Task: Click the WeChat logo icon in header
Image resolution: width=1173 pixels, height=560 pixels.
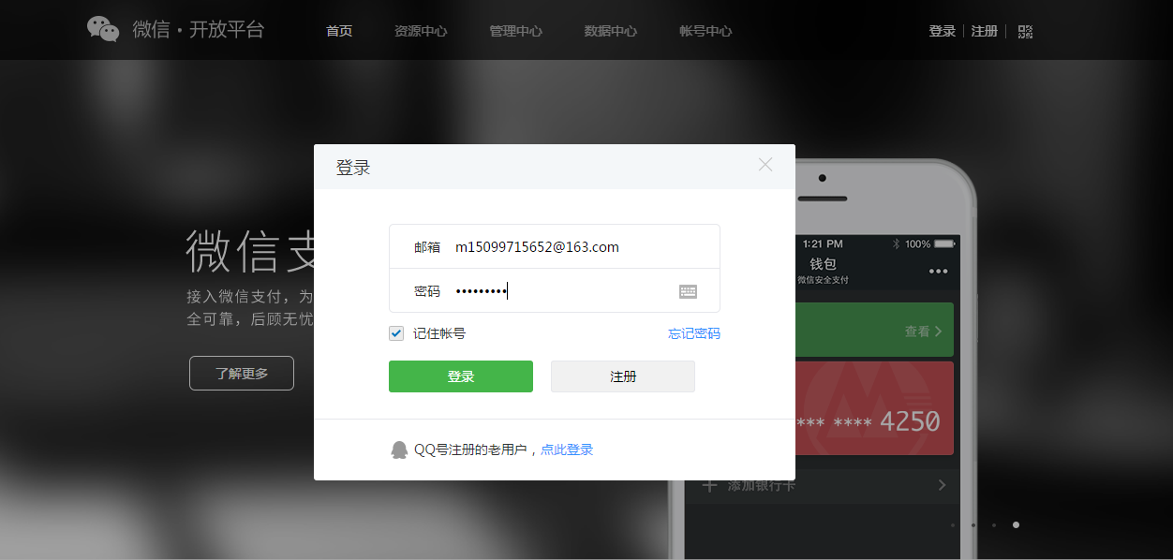Action: tap(103, 29)
